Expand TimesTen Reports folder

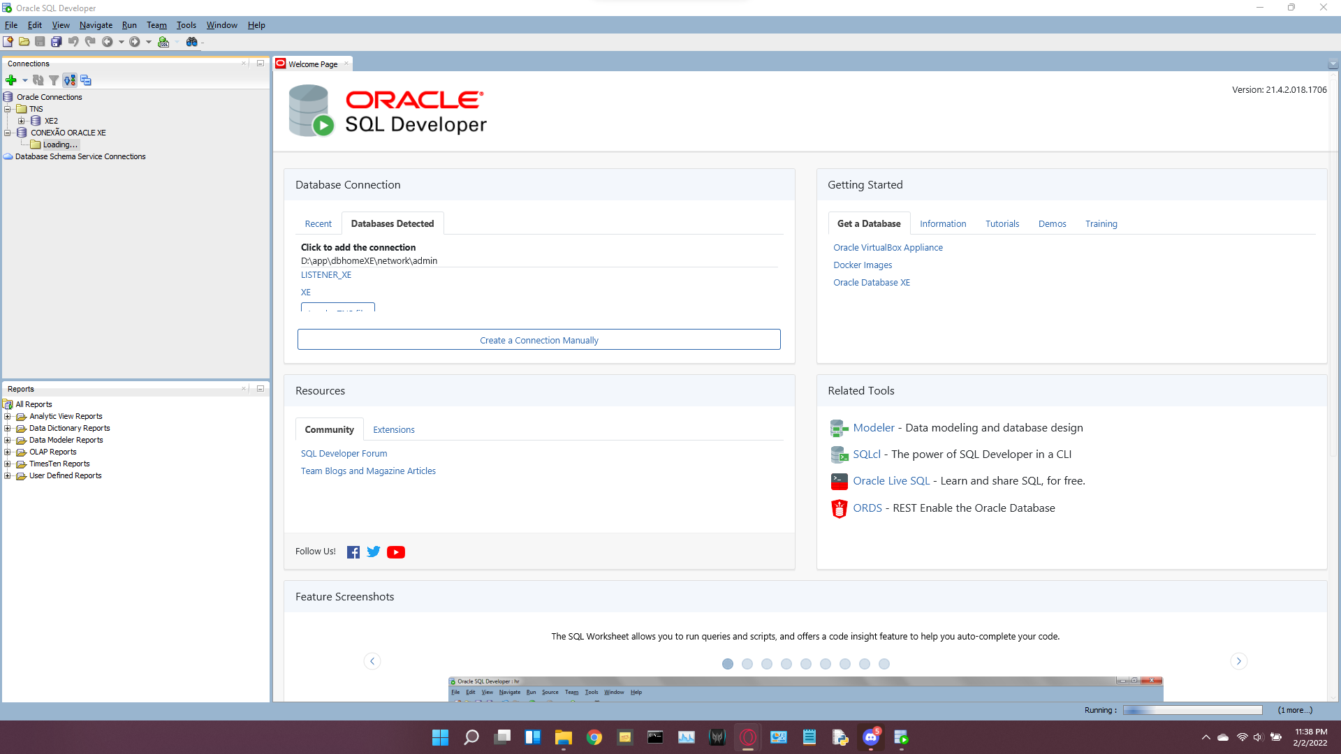pos(8,464)
